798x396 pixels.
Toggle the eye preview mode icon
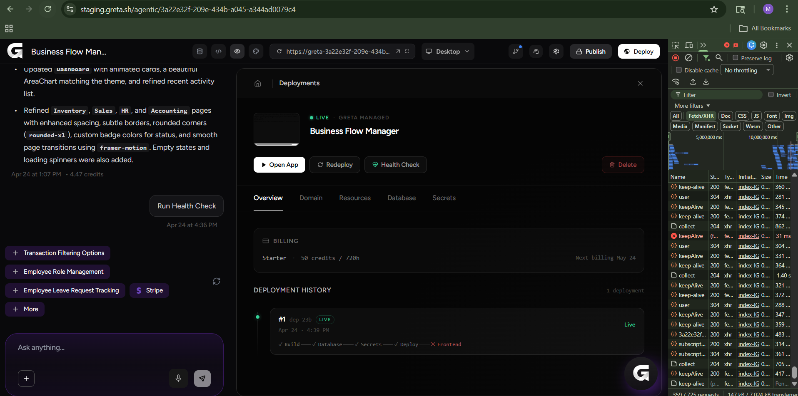pyautogui.click(x=237, y=52)
